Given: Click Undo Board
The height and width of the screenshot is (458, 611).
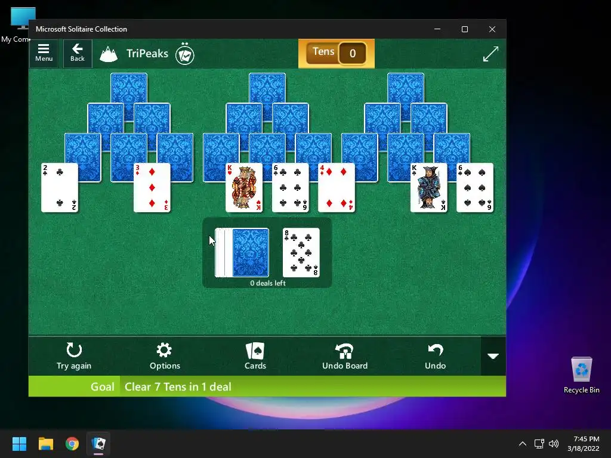Looking at the screenshot, I should 345,356.
